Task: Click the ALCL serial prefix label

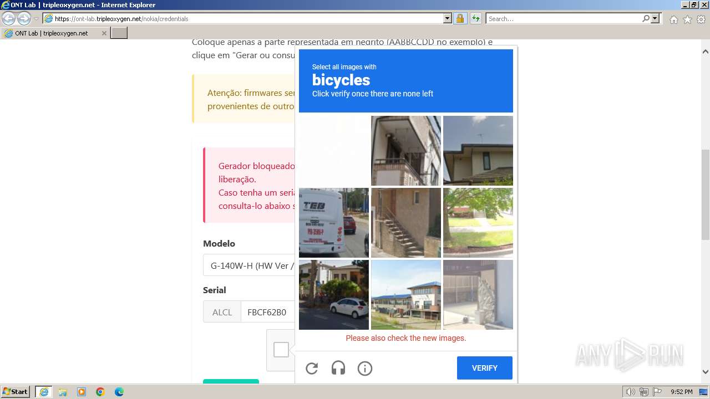Action: [x=222, y=312]
